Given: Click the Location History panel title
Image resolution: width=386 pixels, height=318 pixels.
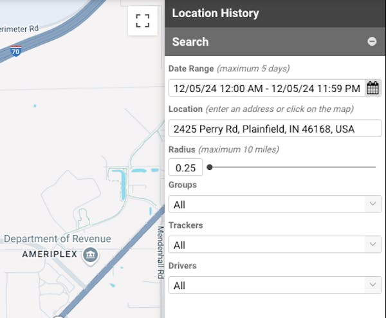Looking at the screenshot, I should point(216,13).
